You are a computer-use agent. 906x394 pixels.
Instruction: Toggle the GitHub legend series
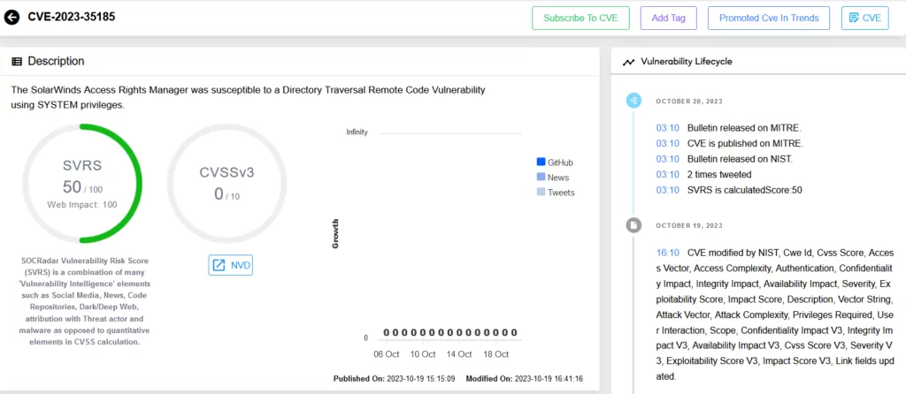[x=555, y=163]
